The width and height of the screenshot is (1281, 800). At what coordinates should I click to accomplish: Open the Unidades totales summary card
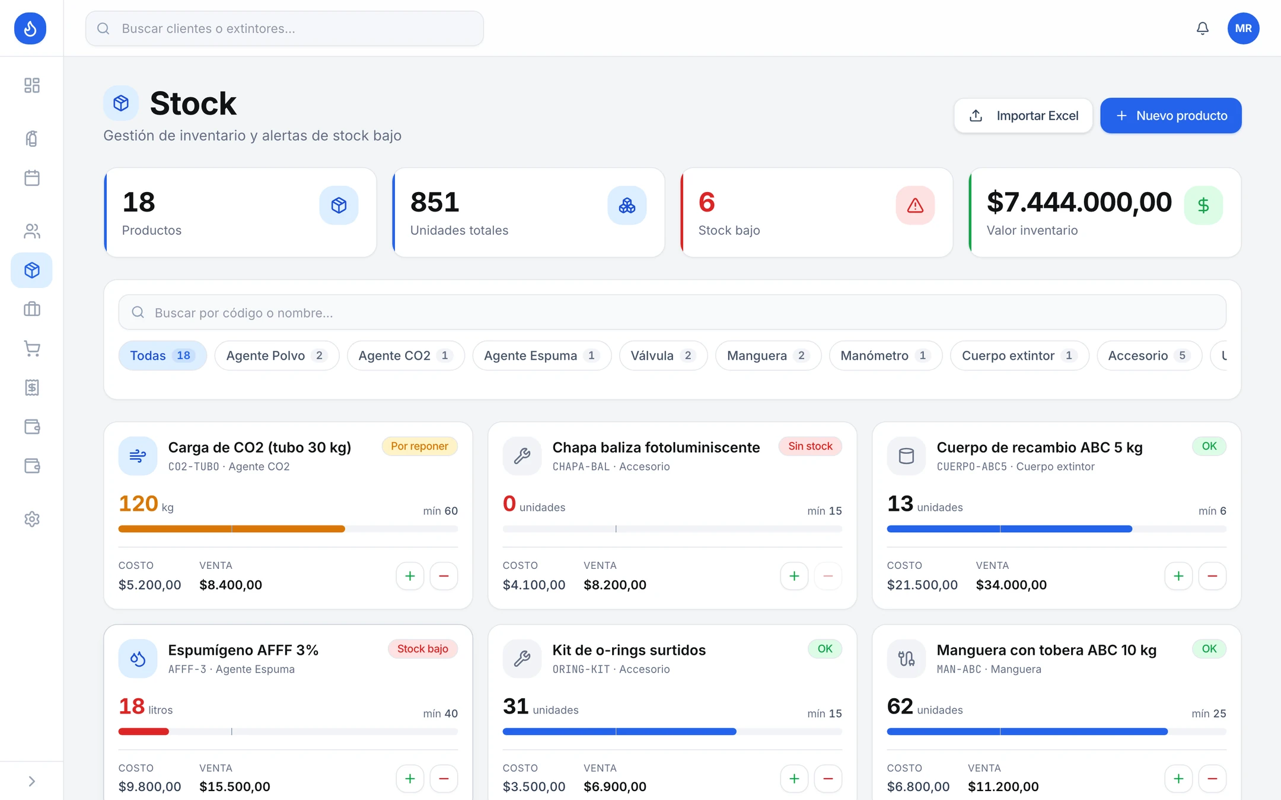pos(528,213)
